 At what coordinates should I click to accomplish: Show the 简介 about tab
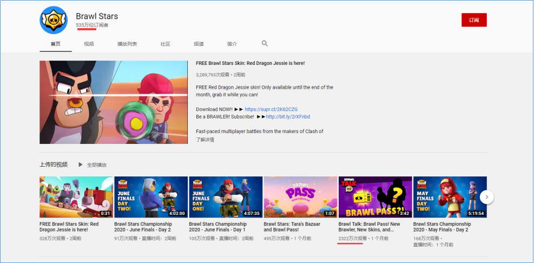(x=232, y=44)
